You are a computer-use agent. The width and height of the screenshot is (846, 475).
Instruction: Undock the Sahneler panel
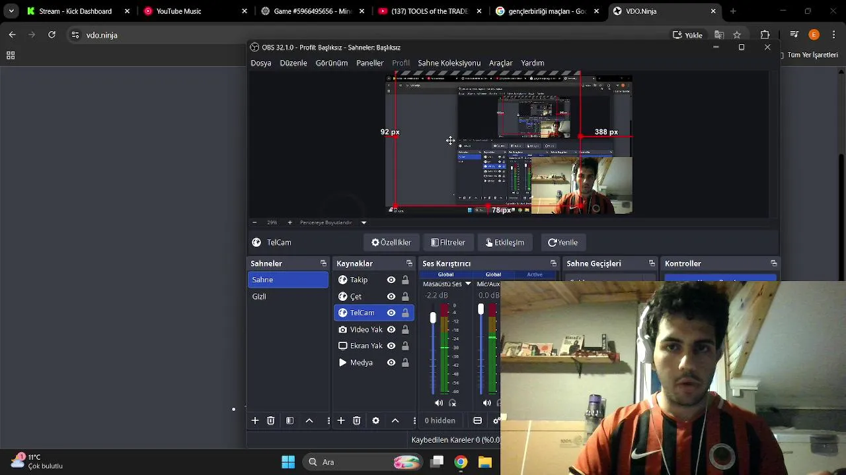click(x=323, y=263)
